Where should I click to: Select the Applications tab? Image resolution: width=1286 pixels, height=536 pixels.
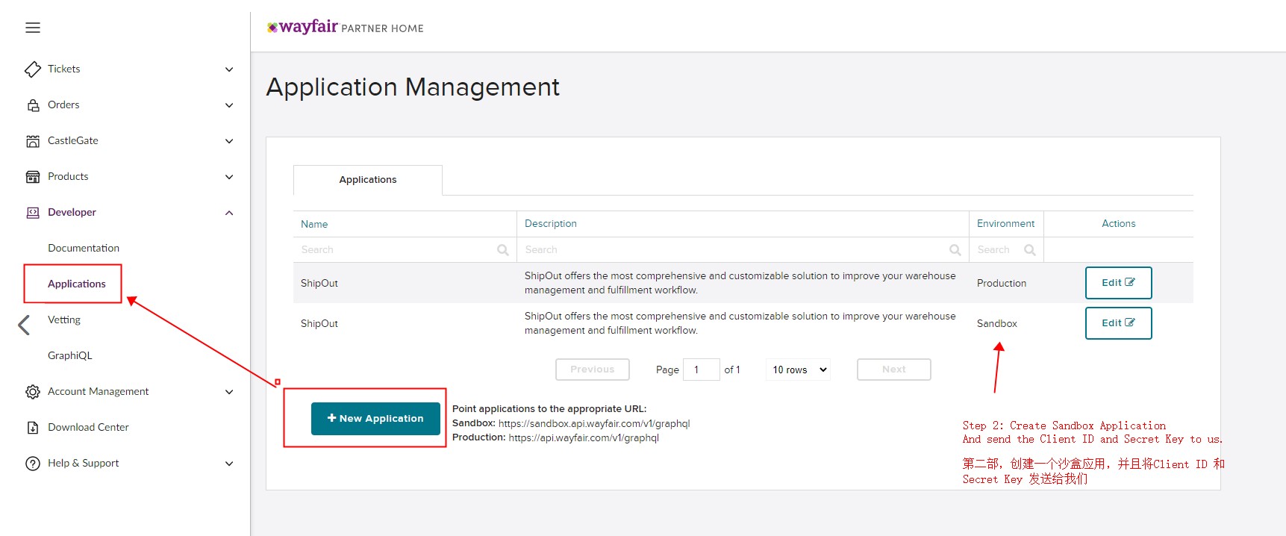[368, 180]
